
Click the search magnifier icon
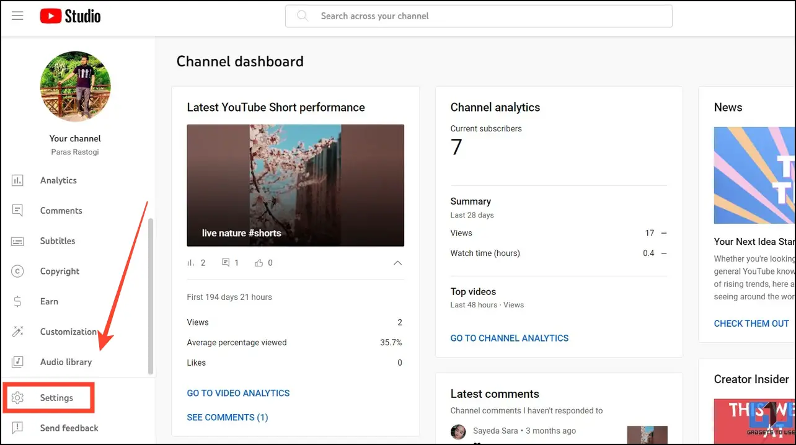tap(303, 16)
